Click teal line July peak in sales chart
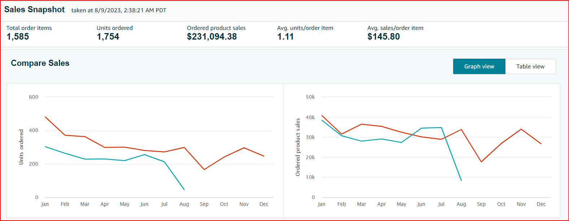Image resolution: width=569 pixels, height=221 pixels. coord(441,127)
